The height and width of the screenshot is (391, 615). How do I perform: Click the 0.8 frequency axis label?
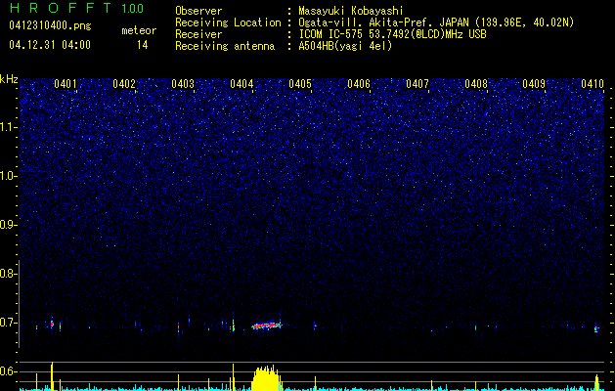[x=8, y=274]
